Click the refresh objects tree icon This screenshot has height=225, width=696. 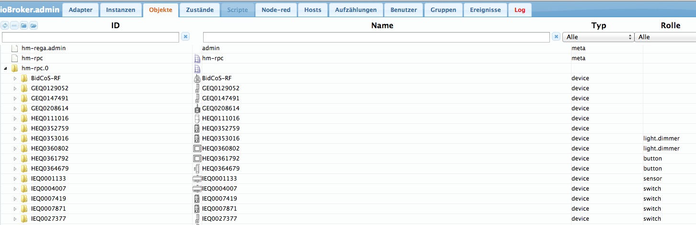click(5, 26)
